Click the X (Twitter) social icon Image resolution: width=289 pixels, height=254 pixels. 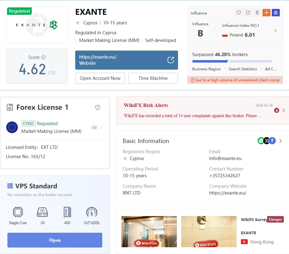click(x=267, y=141)
